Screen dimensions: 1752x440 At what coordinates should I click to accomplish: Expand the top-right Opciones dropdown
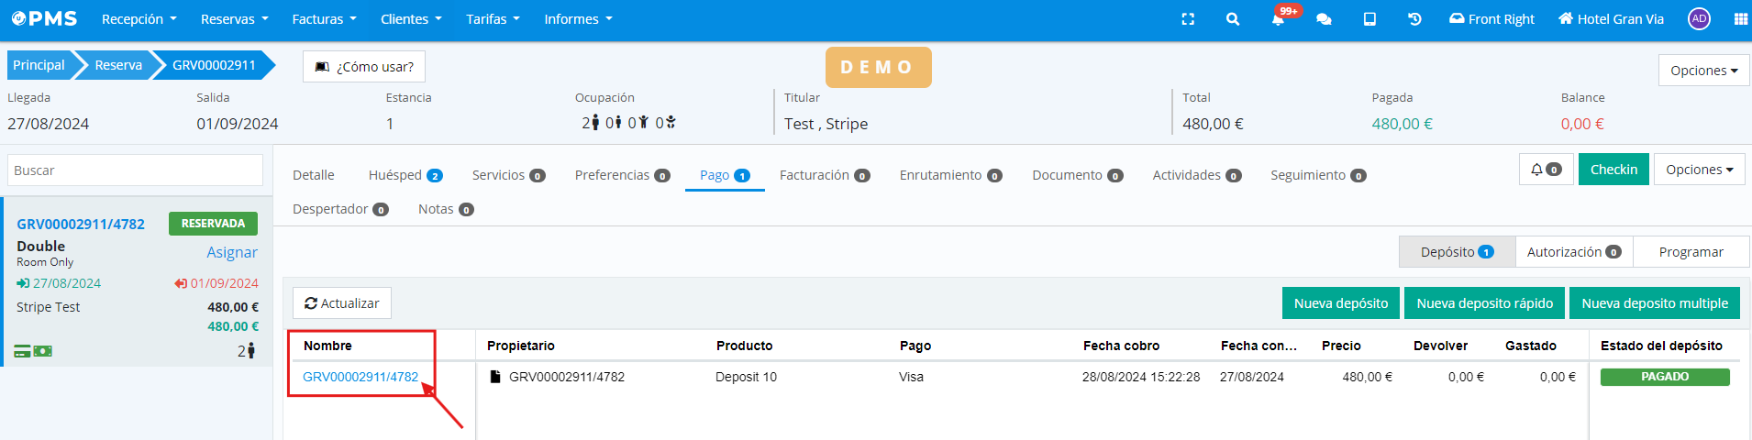click(1703, 71)
